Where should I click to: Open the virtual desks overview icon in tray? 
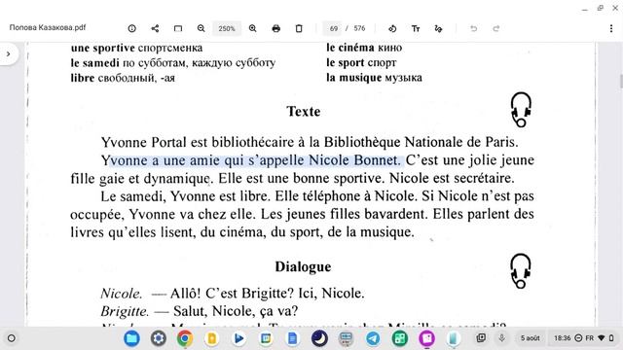[x=481, y=338]
